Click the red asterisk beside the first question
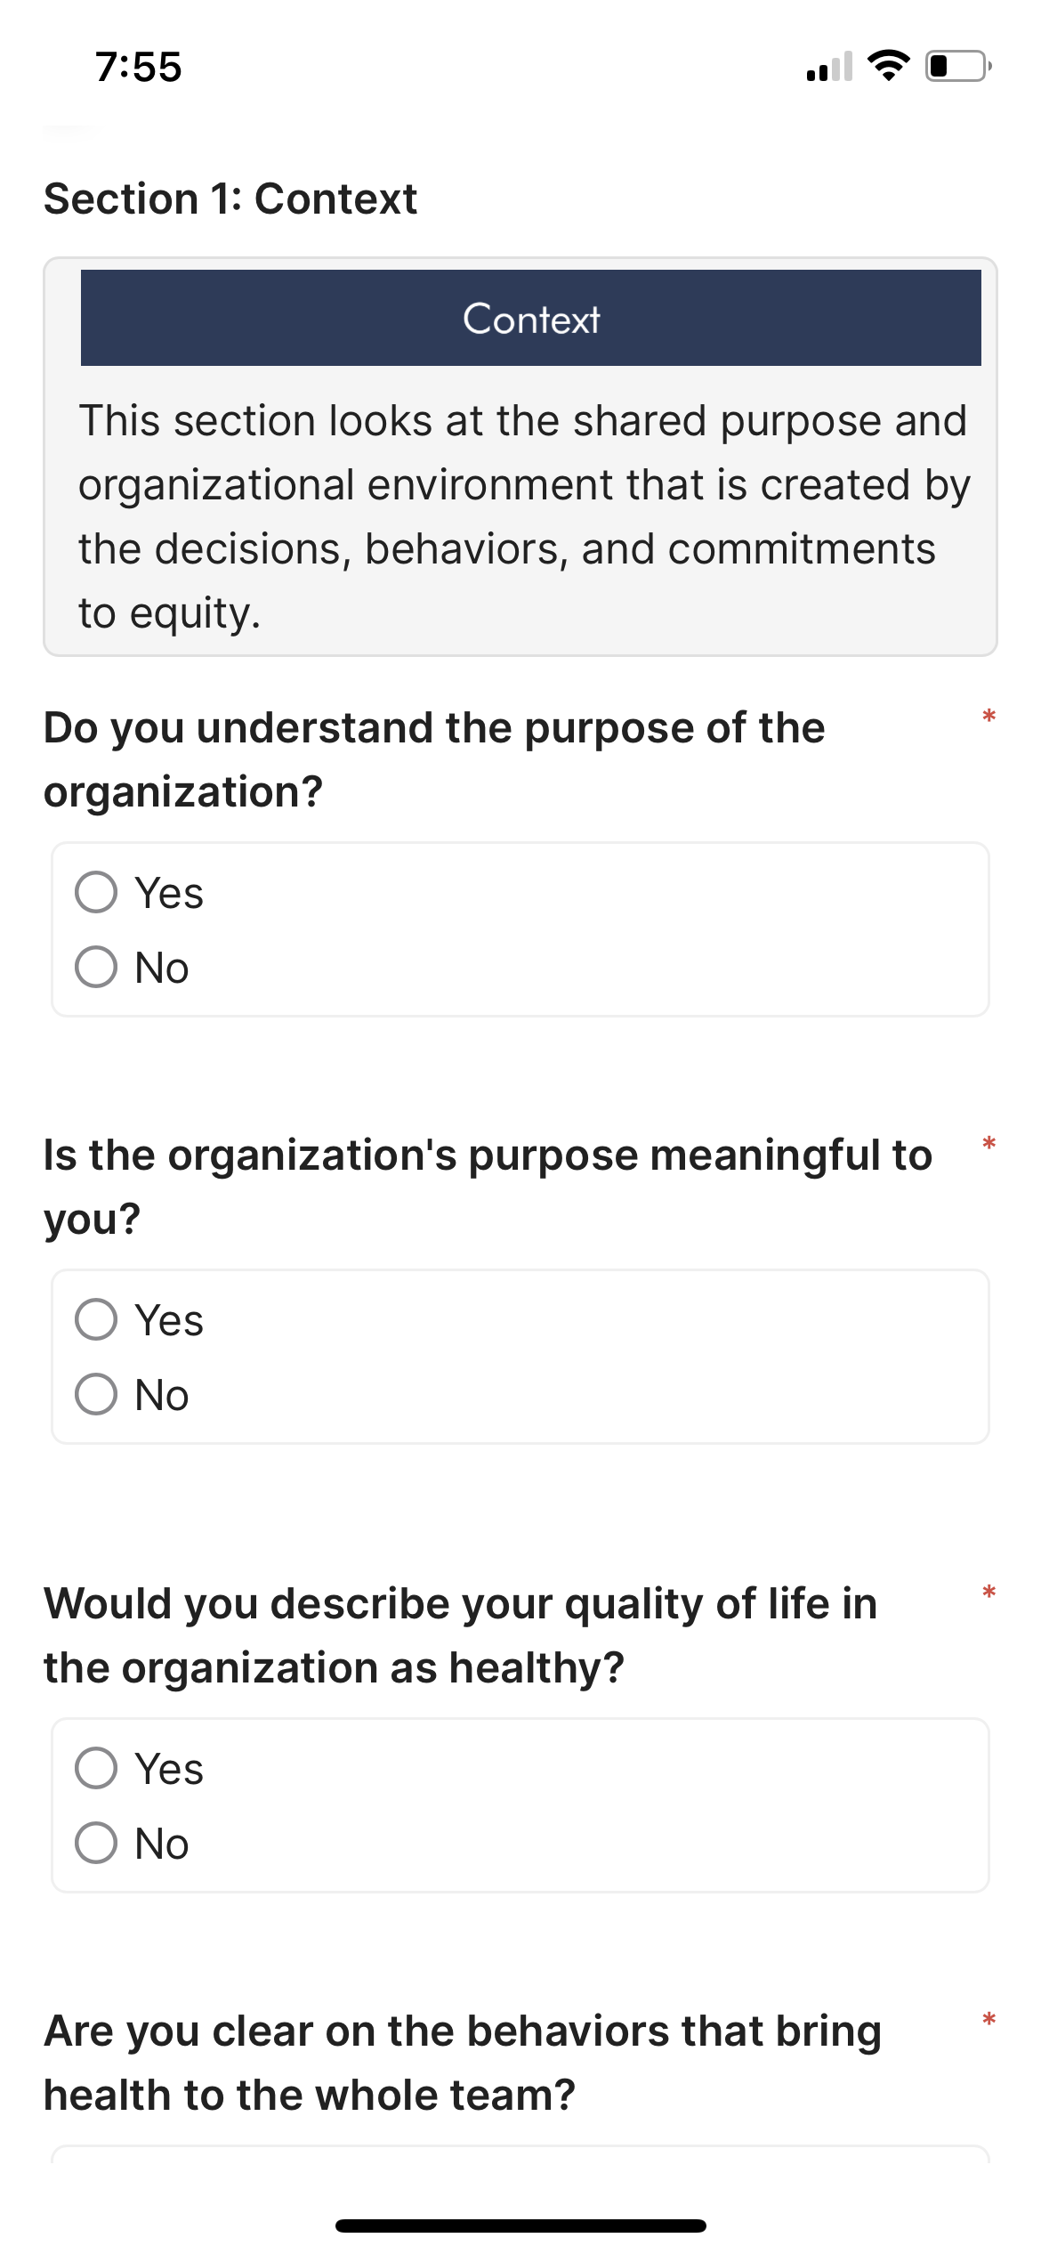Viewport: 1041px width, 2254px height. [989, 717]
